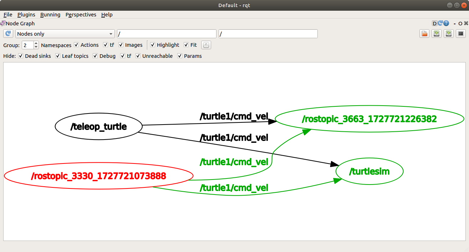Uncheck the Dead sinks hide option
Image resolution: width=469 pixels, height=252 pixels.
click(x=21, y=56)
